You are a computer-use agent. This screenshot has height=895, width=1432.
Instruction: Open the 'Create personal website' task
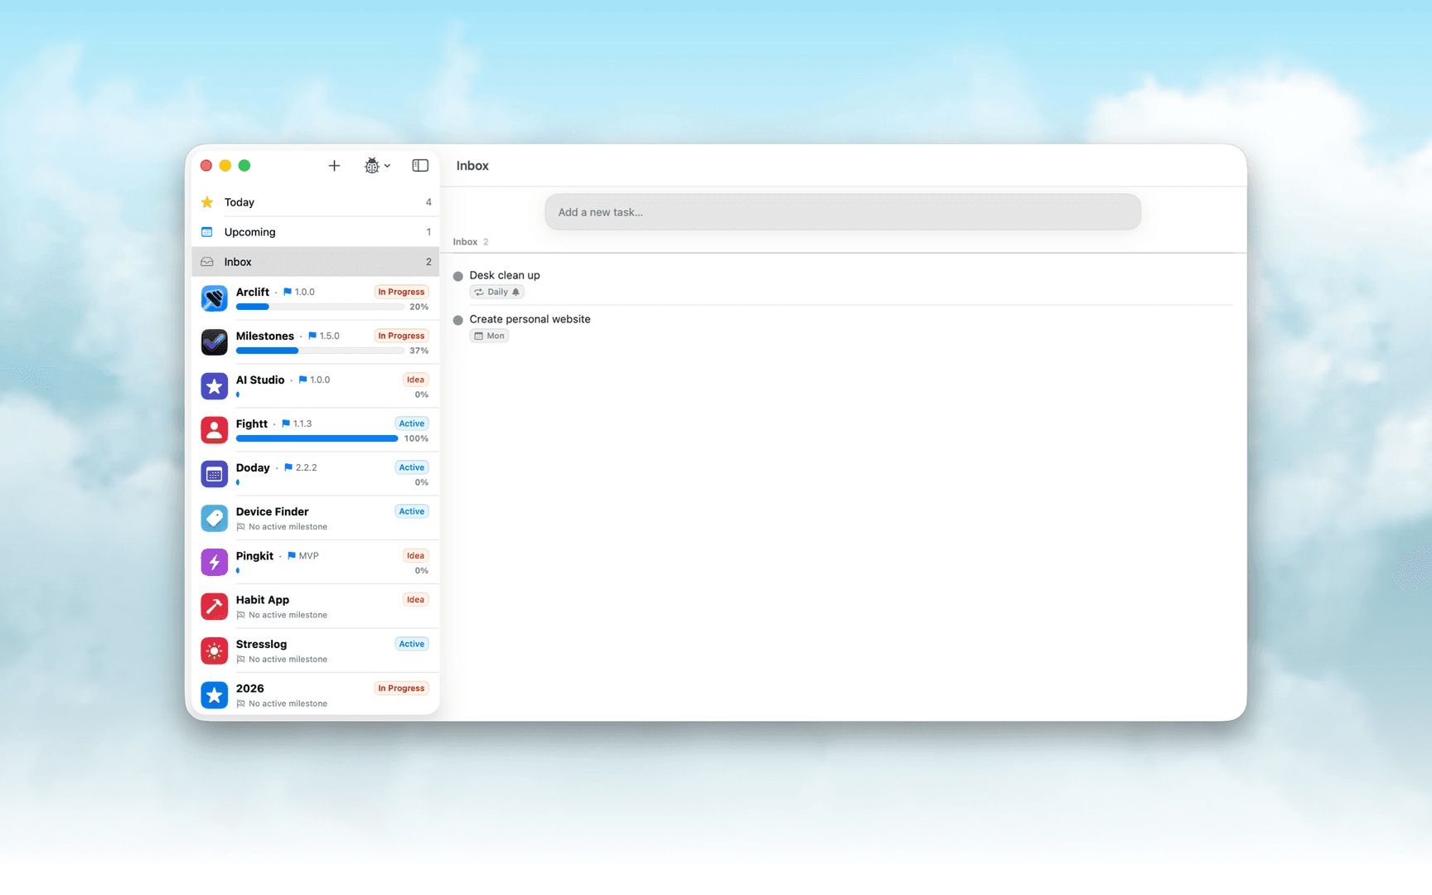pyautogui.click(x=530, y=319)
